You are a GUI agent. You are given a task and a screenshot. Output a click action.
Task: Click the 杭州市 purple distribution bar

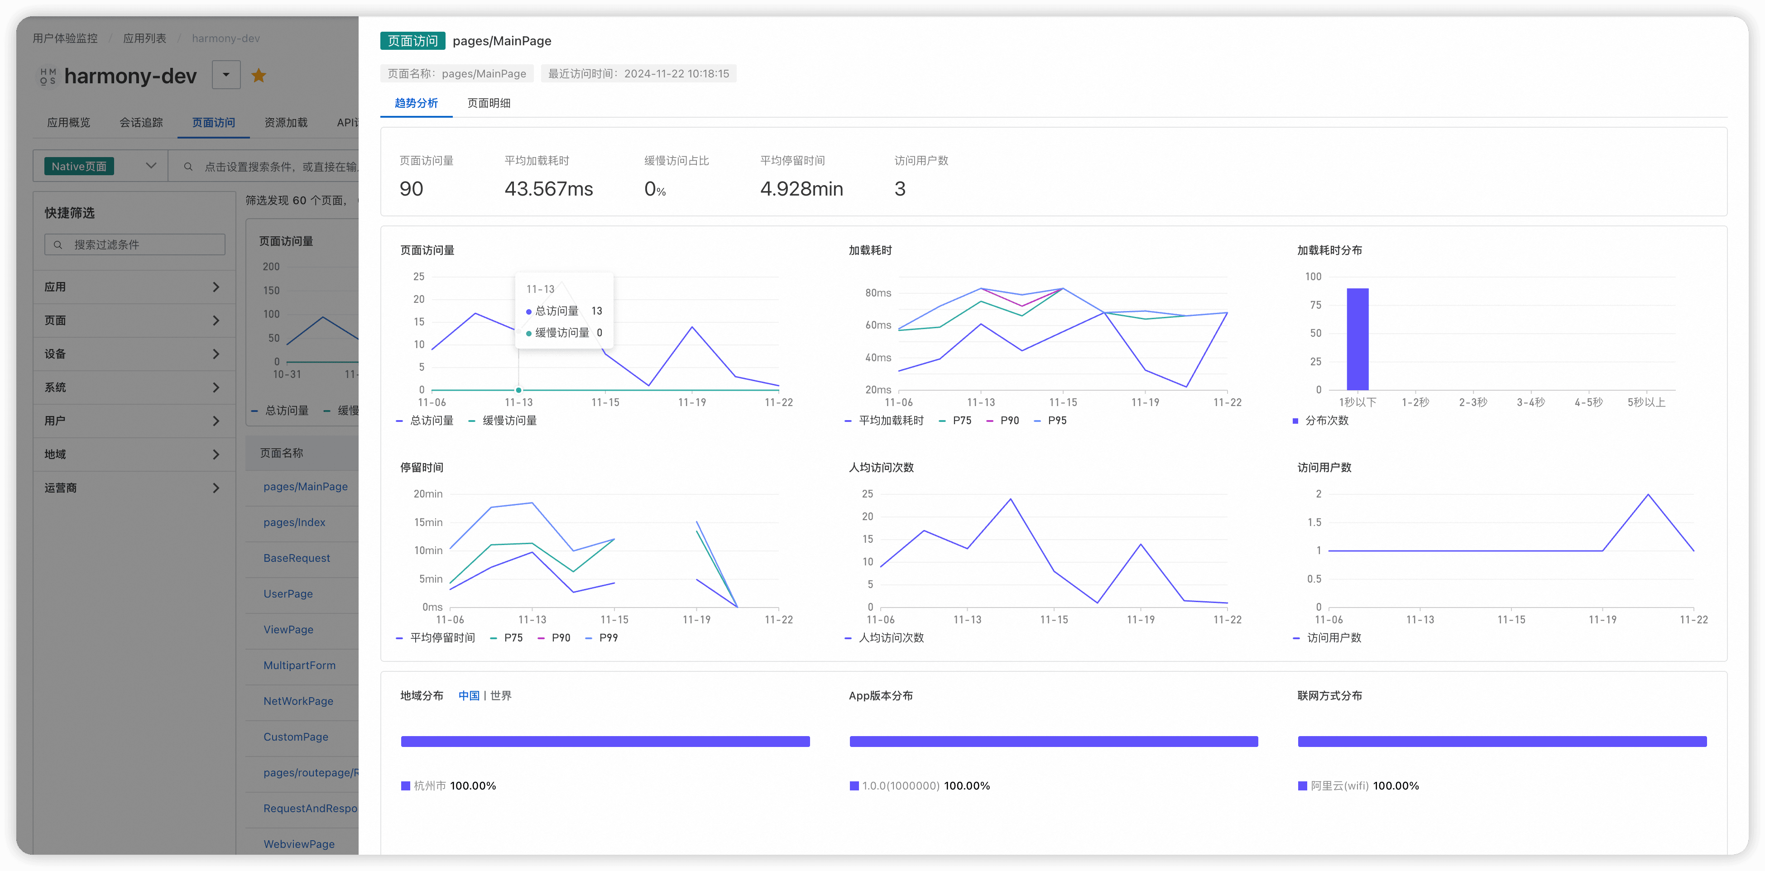click(x=605, y=742)
